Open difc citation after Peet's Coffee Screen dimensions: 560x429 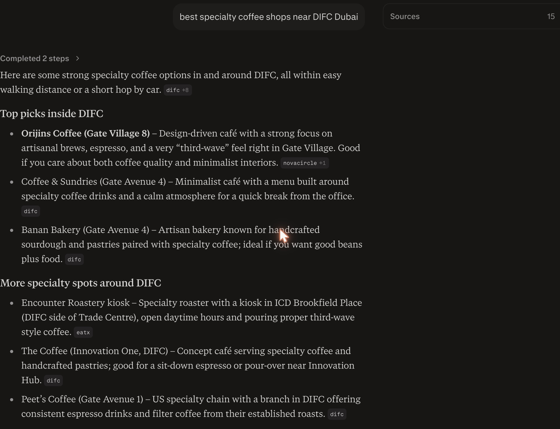pos(337,414)
